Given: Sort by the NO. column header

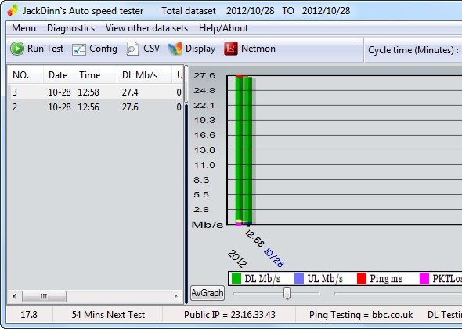Looking at the screenshot, I should [25, 75].
